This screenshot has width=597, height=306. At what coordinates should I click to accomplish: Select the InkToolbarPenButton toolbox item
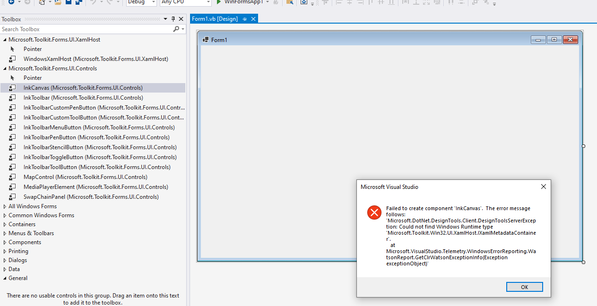pos(93,137)
